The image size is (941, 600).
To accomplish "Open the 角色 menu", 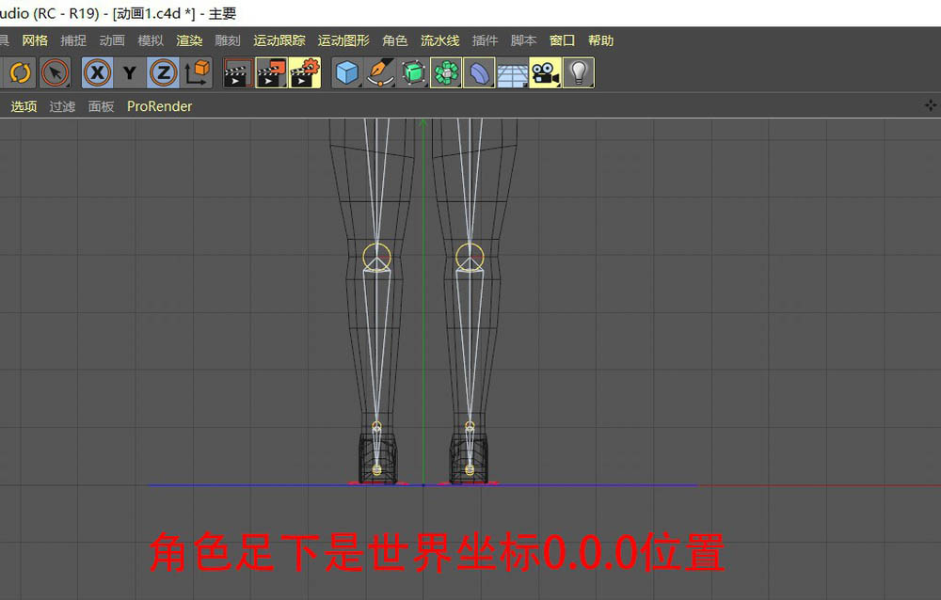I will [394, 40].
